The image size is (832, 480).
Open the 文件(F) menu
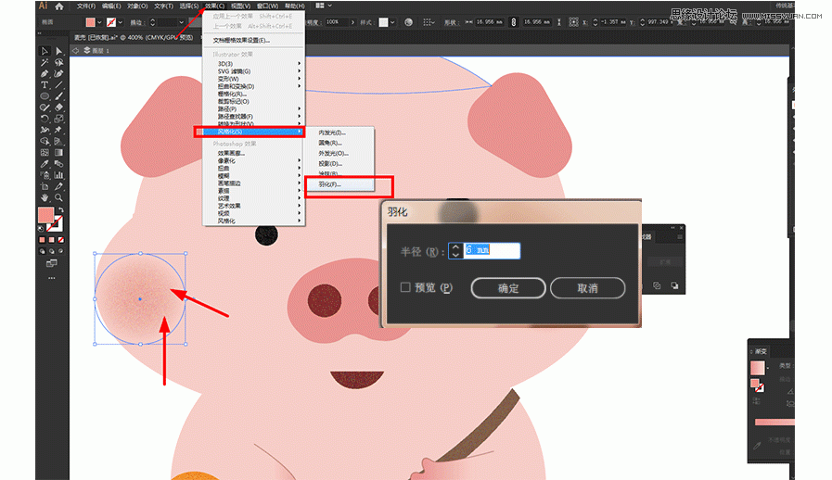pyautogui.click(x=86, y=6)
